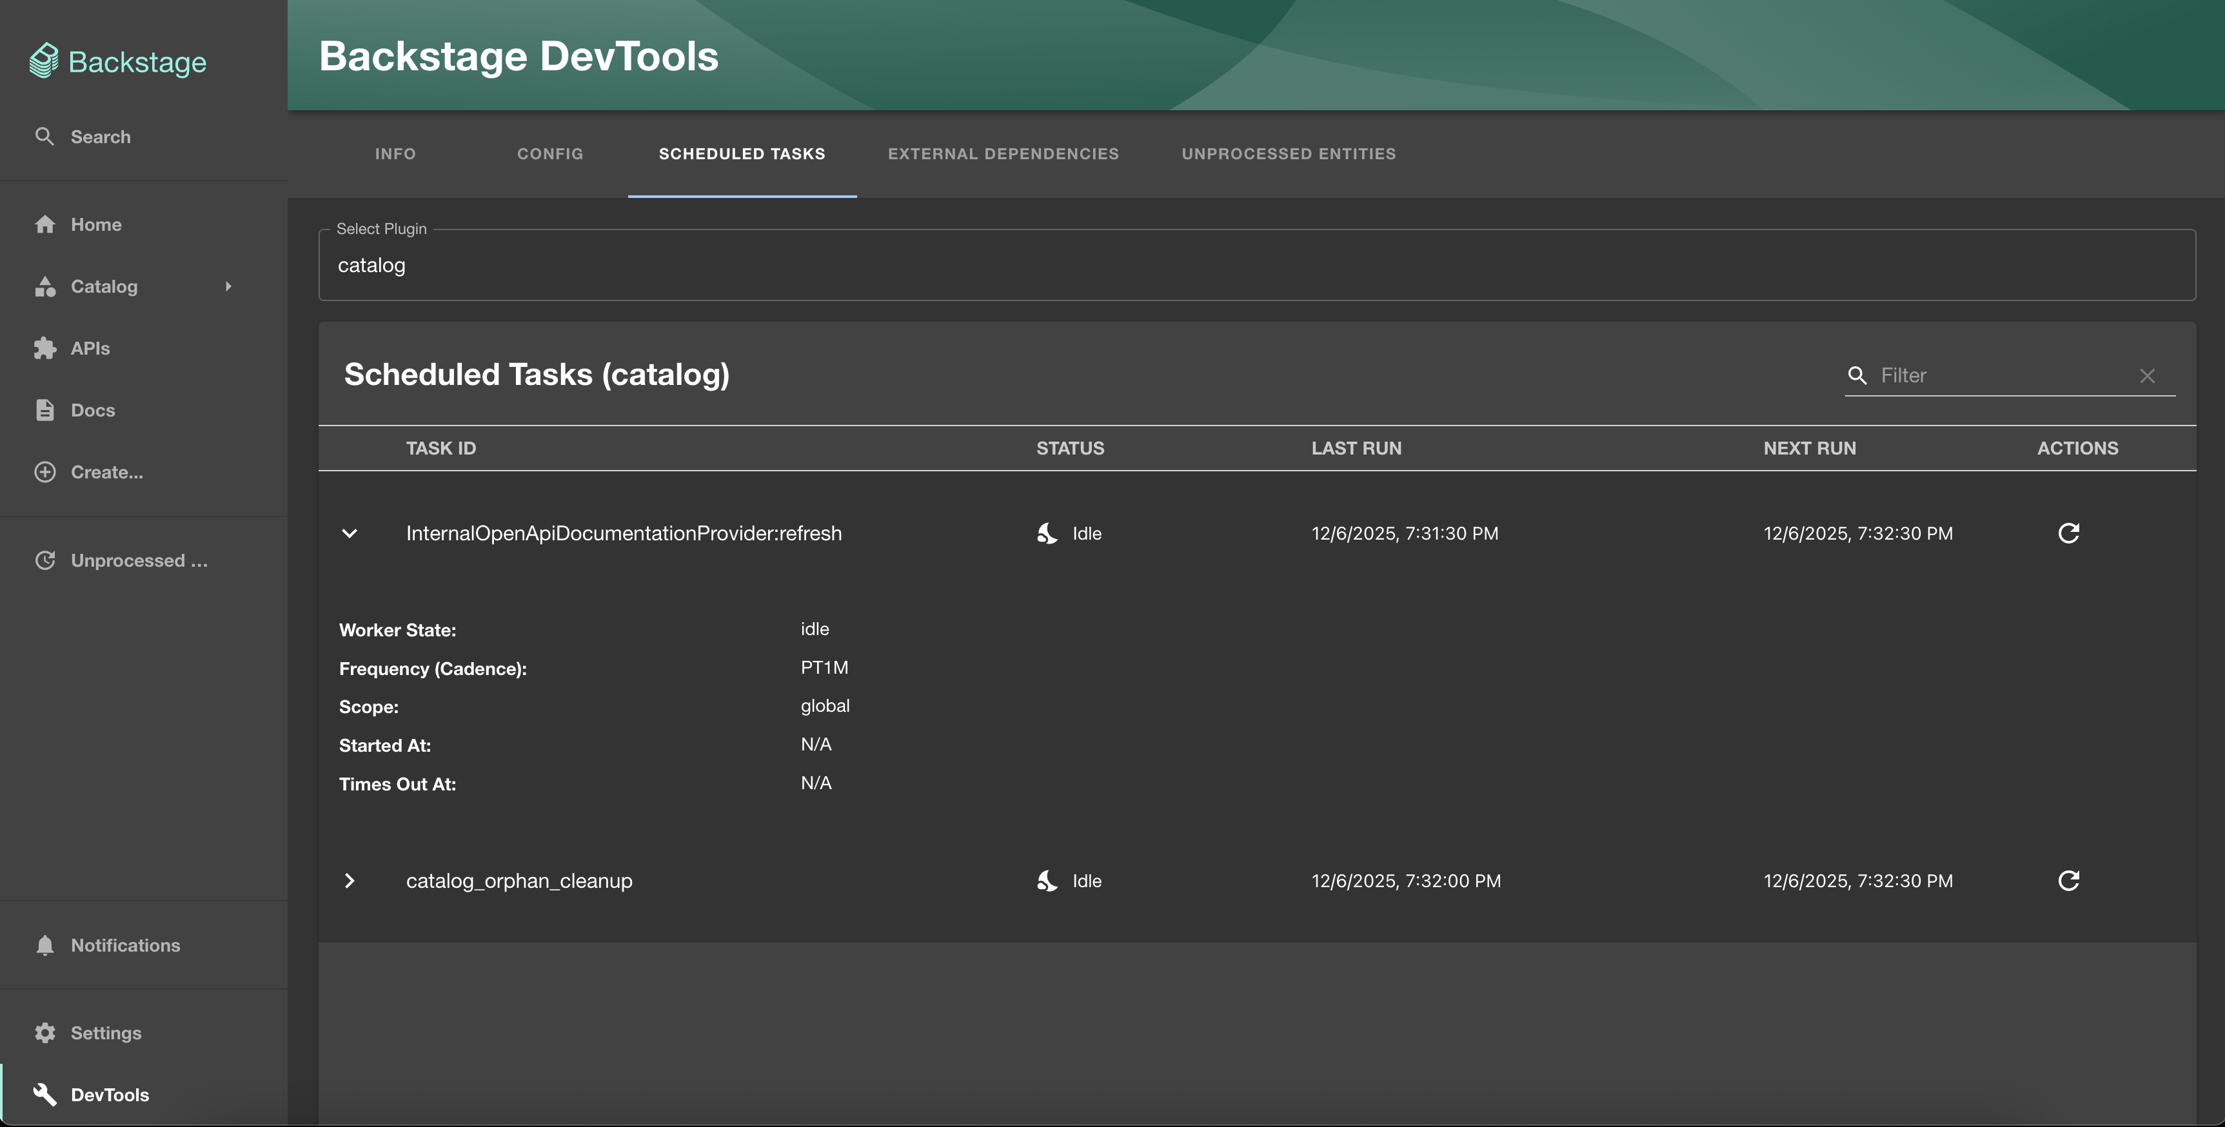The width and height of the screenshot is (2225, 1127).
Task: Click the Scheduled Tasks (catalog) heading
Action: click(x=537, y=374)
